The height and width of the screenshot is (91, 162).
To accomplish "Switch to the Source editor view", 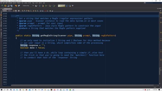I will [x=5, y=11].
